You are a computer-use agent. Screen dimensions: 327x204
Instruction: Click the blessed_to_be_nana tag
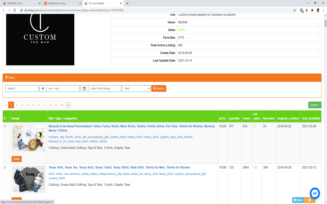(x=61, y=141)
